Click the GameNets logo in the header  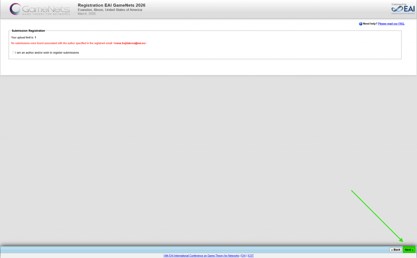click(x=40, y=9)
